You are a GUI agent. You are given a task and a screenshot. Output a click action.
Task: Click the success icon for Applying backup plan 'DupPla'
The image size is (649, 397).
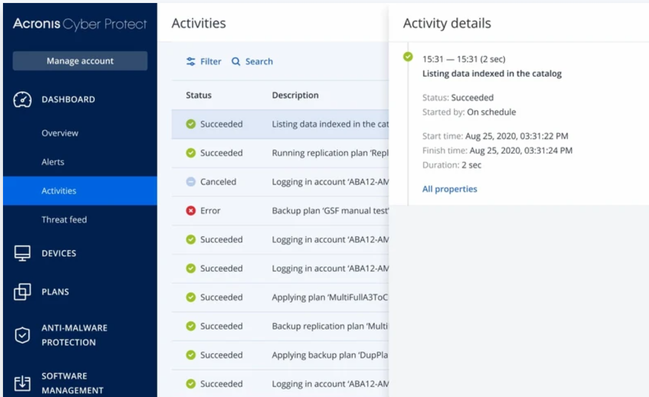point(191,355)
